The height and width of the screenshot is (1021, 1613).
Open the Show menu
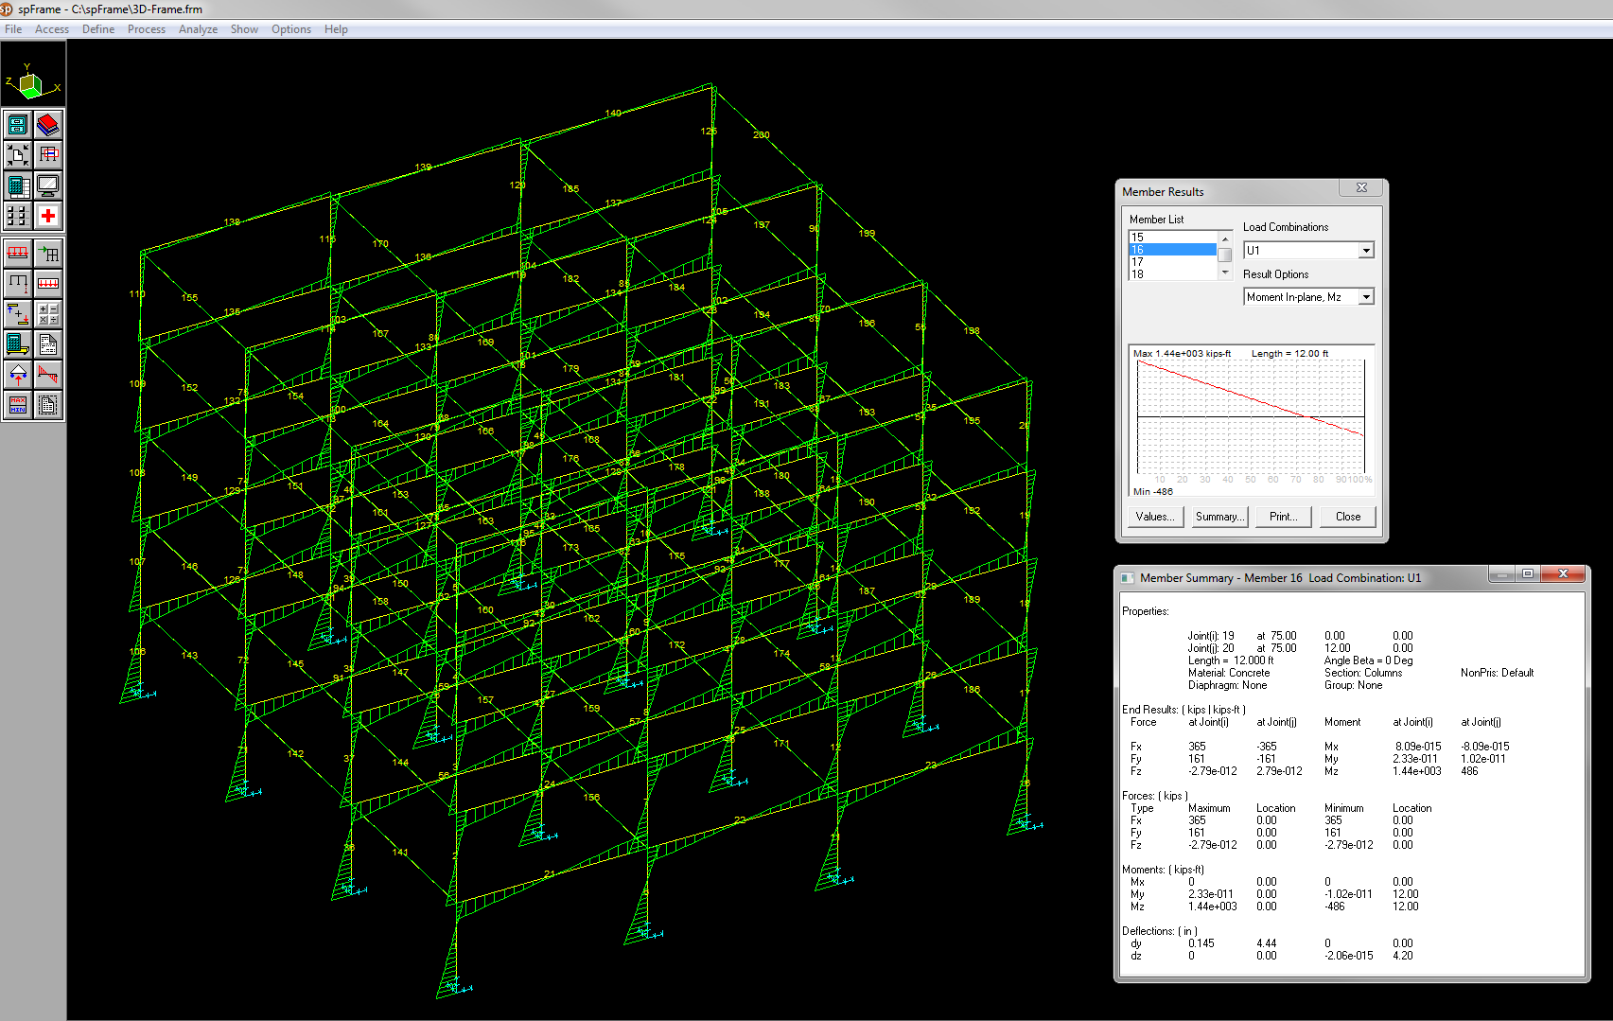[x=244, y=29]
